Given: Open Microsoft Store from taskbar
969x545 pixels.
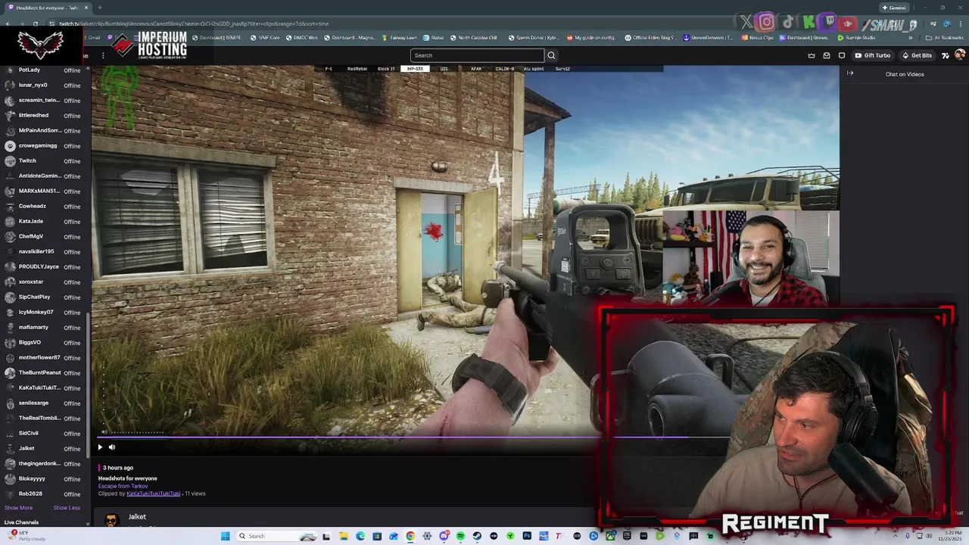Looking at the screenshot, I should (x=377, y=536).
